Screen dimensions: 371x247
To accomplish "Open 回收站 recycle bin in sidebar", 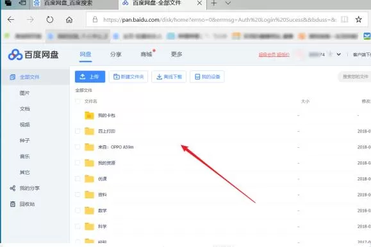I will pos(27,204).
